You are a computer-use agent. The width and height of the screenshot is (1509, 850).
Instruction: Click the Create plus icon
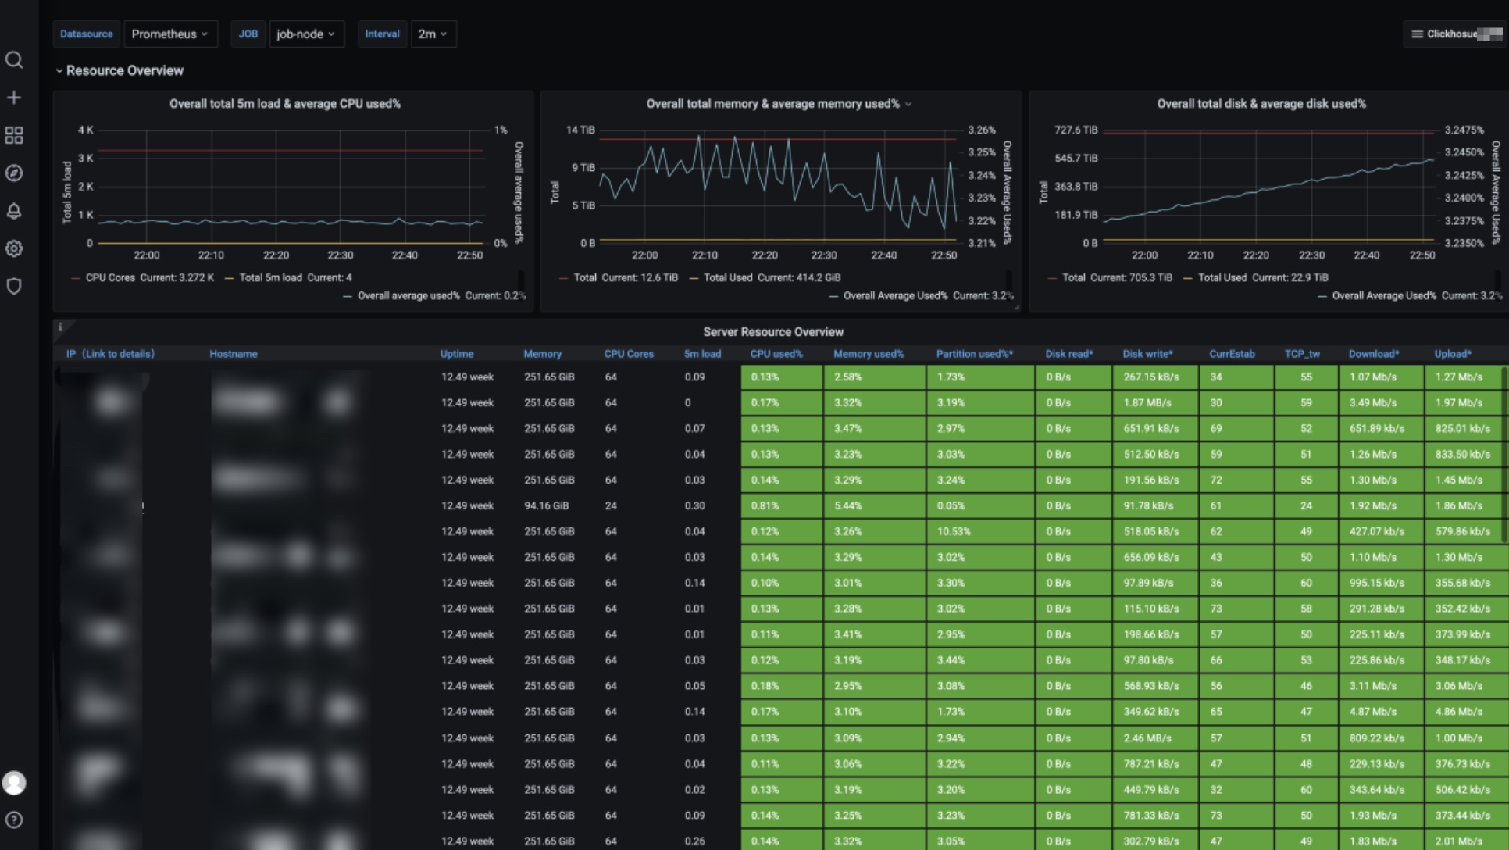click(x=14, y=98)
